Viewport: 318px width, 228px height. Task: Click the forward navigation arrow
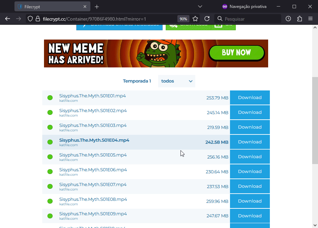pyautogui.click(x=19, y=19)
